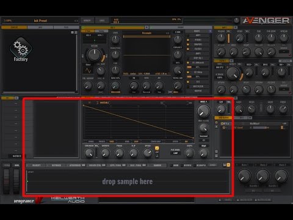This screenshot has height=220, width=293.
Task: Click the oscillator sine waveform shape icon
Action: [88, 70]
